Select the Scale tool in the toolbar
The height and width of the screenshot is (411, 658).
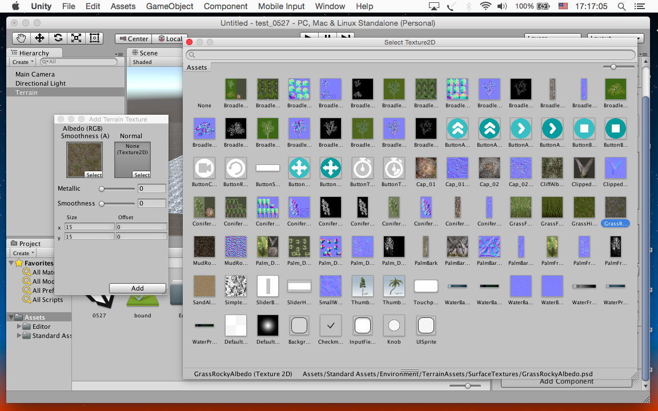(x=76, y=38)
